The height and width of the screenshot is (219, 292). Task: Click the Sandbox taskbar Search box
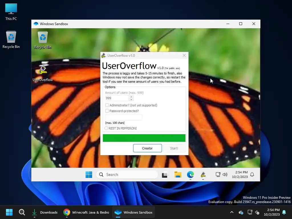pos(127,175)
